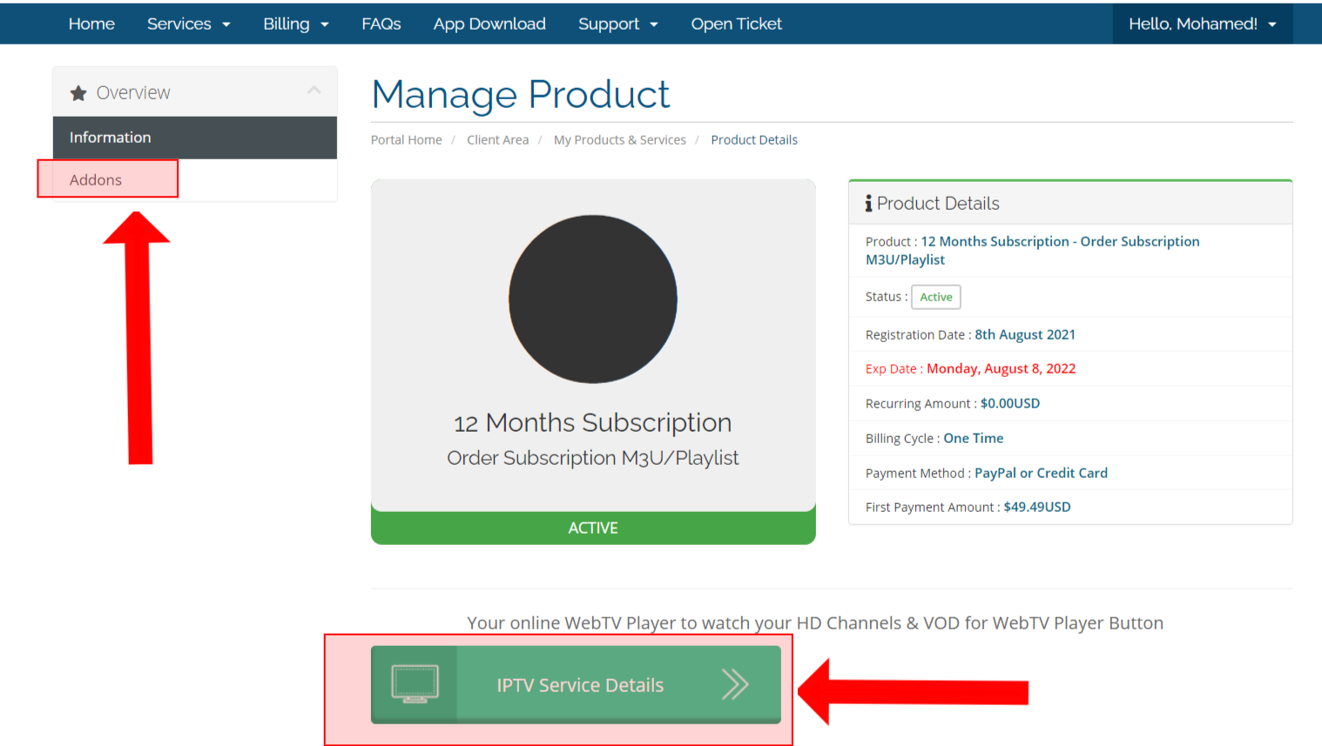
Task: Click the Product Details breadcrumb
Action: tap(754, 140)
